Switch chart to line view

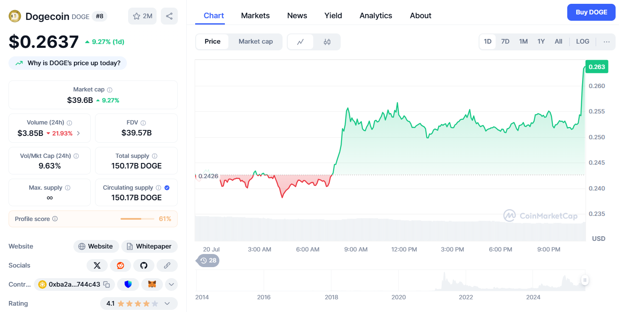(x=301, y=41)
